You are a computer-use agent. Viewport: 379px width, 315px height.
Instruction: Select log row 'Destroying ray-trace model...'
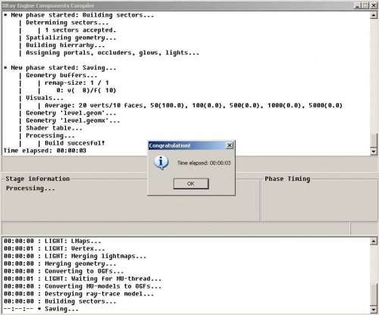click(x=79, y=294)
